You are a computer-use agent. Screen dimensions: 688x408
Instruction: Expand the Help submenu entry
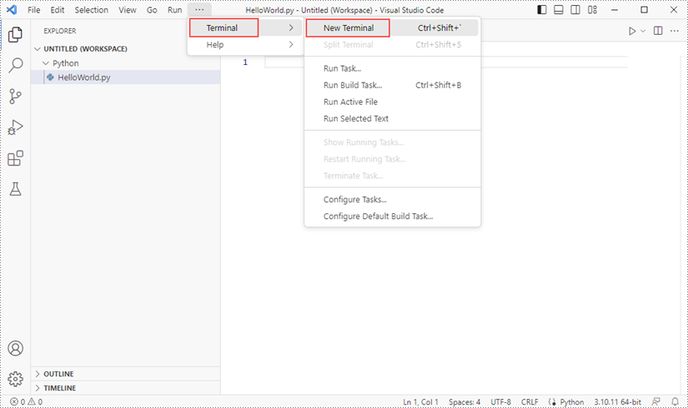coord(246,45)
